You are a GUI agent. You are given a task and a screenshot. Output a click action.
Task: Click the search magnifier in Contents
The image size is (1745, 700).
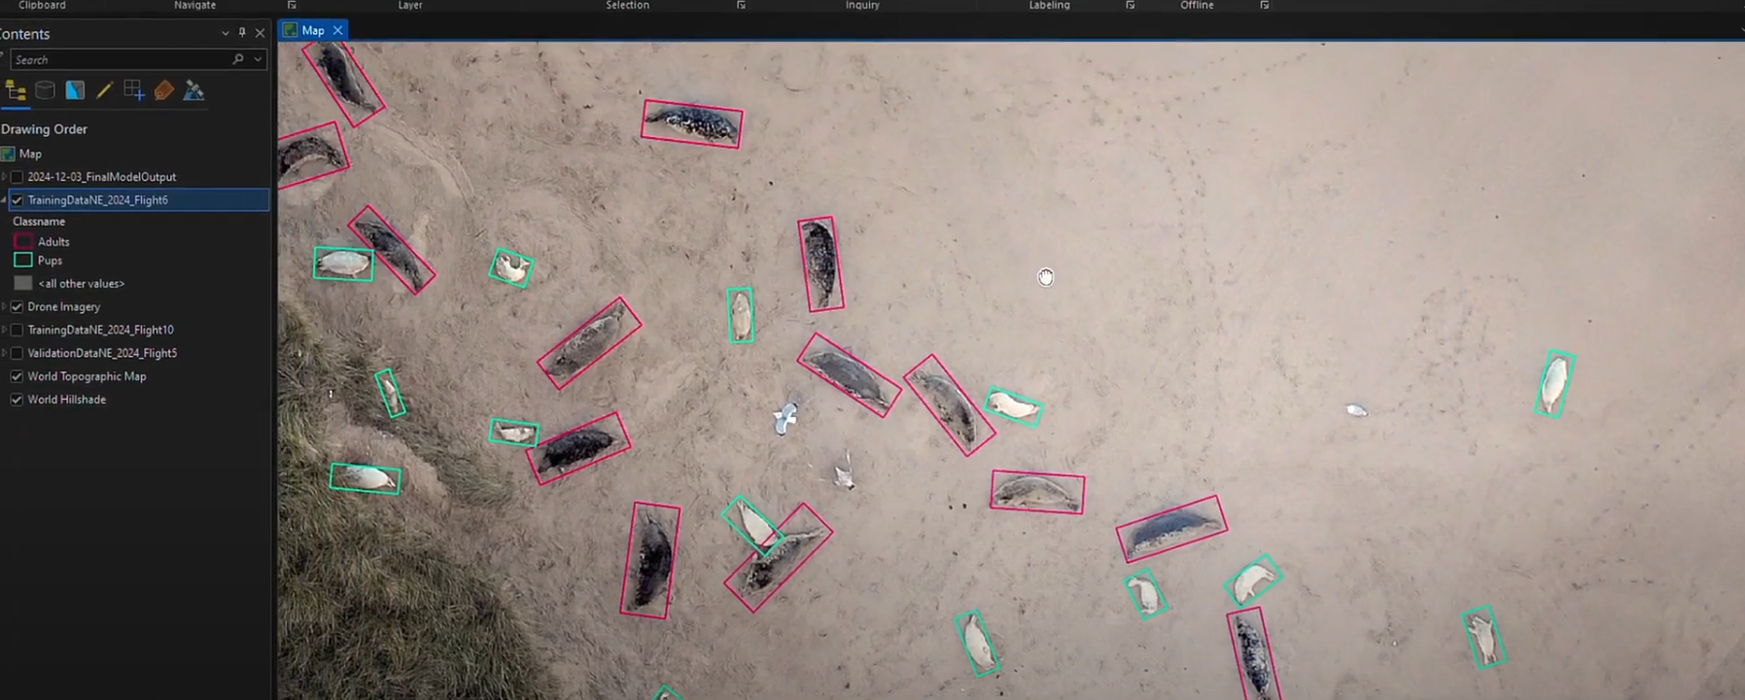click(x=238, y=59)
